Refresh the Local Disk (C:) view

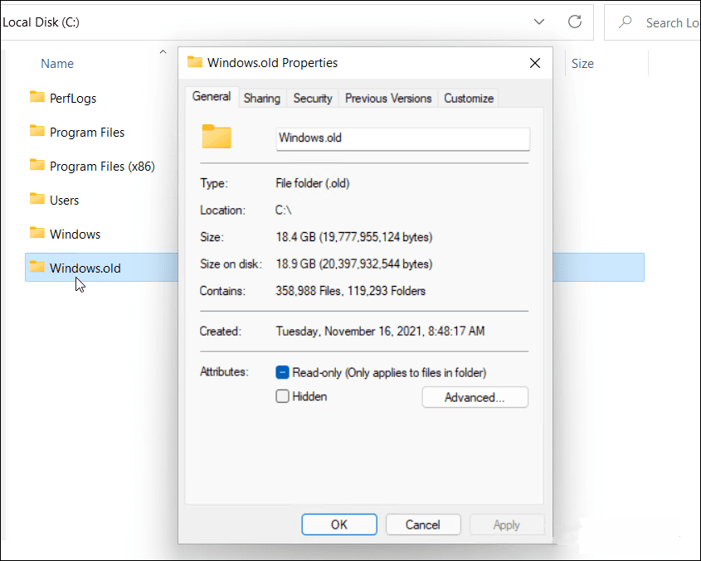(x=574, y=22)
